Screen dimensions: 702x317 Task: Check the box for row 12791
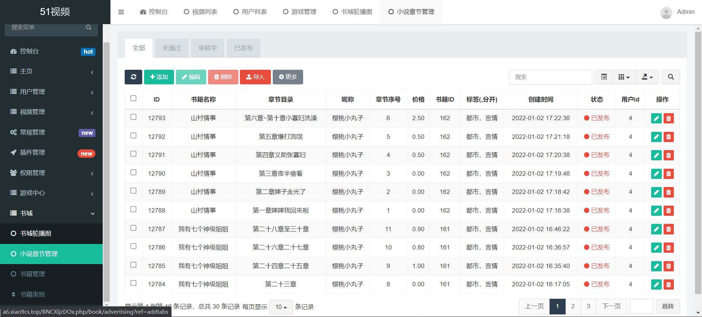(x=133, y=154)
